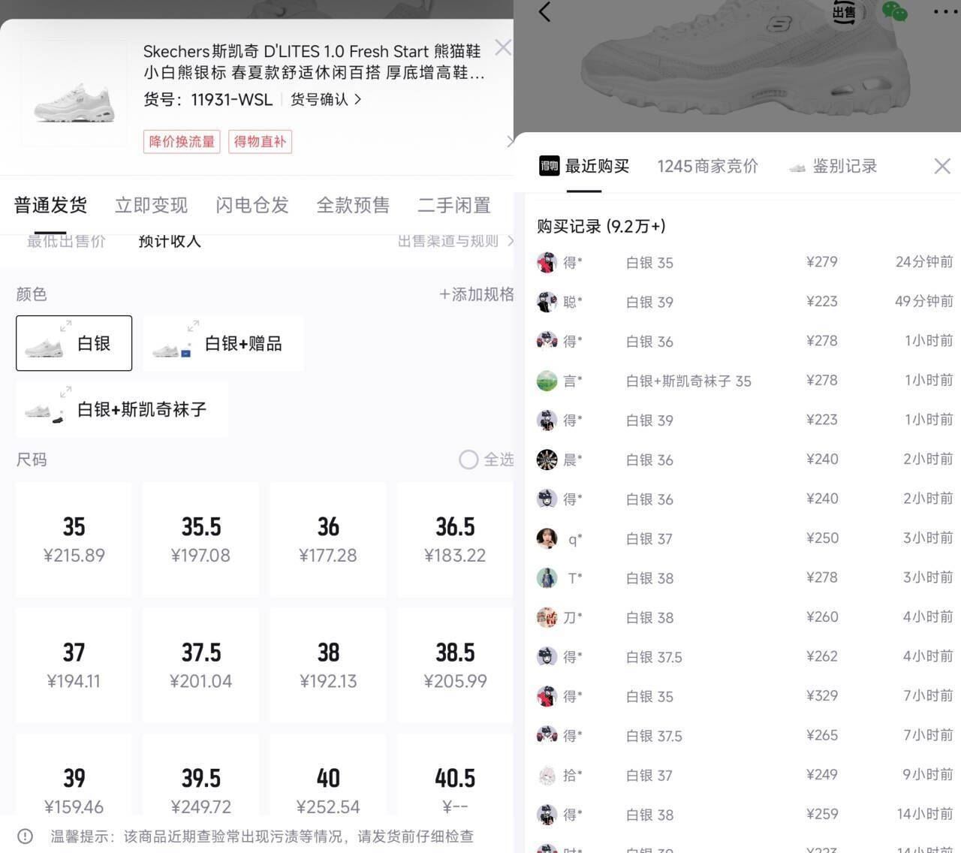Image resolution: width=961 pixels, height=853 pixels.
Task: Switch to 1245商家竞价 tab
Action: point(707,166)
